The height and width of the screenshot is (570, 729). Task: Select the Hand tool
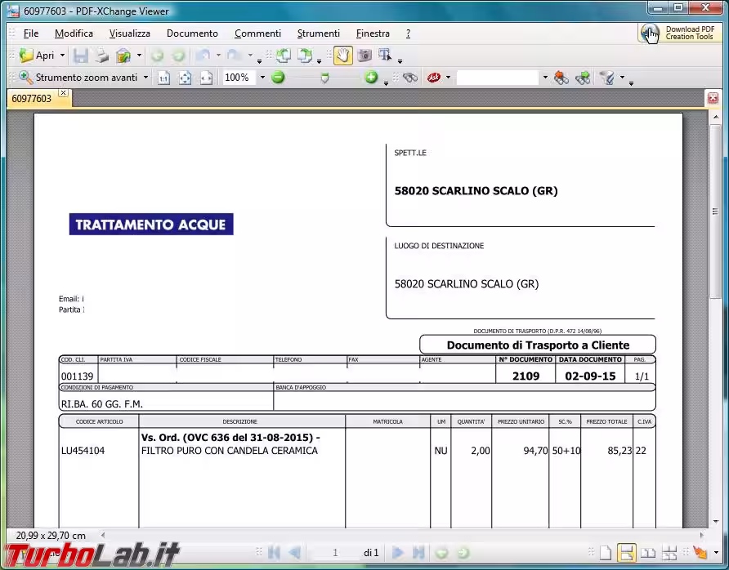pyautogui.click(x=342, y=56)
